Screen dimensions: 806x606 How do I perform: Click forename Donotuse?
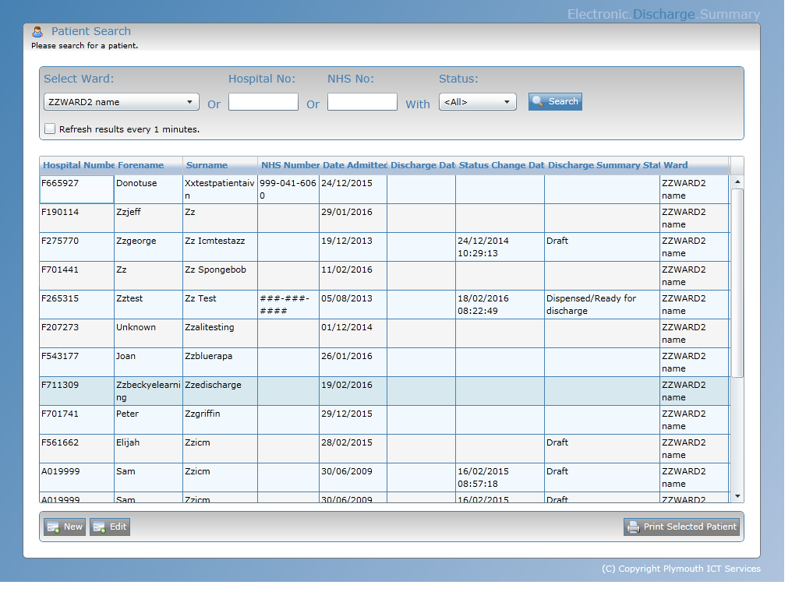[136, 183]
